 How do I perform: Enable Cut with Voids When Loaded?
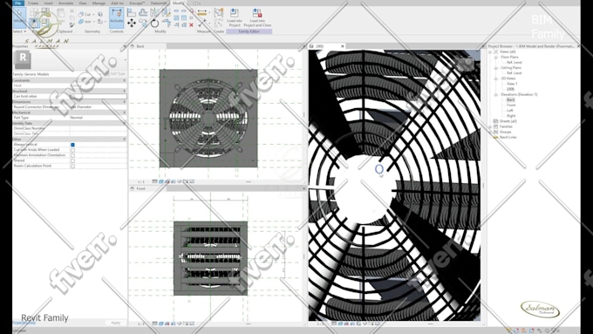pyautogui.click(x=72, y=150)
